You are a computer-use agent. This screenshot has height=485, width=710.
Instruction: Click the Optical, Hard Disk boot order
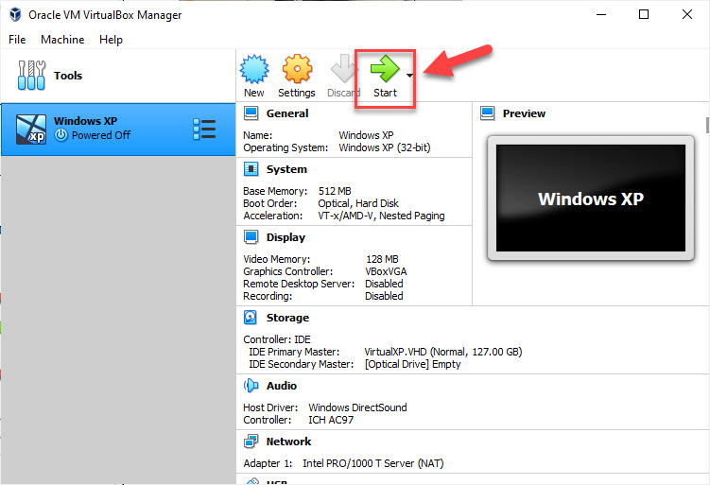358,203
